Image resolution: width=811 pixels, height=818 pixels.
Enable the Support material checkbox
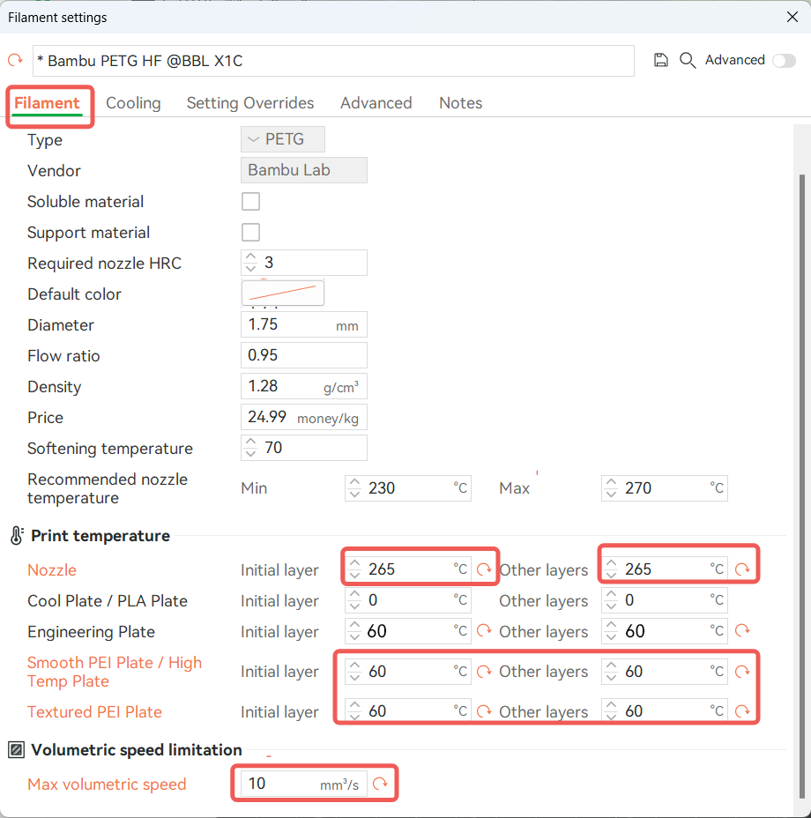point(250,232)
